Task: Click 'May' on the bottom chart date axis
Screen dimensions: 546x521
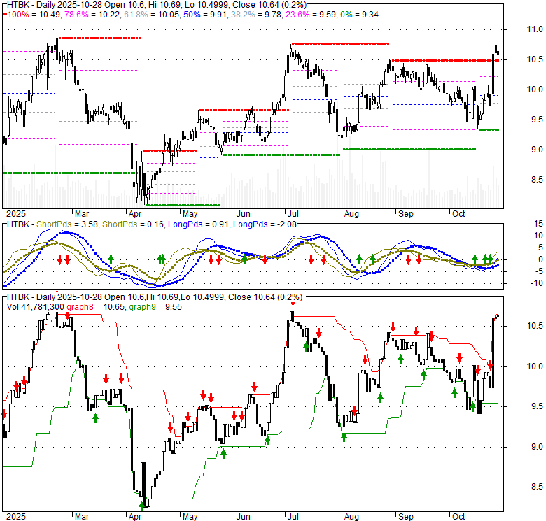Action: (x=190, y=517)
